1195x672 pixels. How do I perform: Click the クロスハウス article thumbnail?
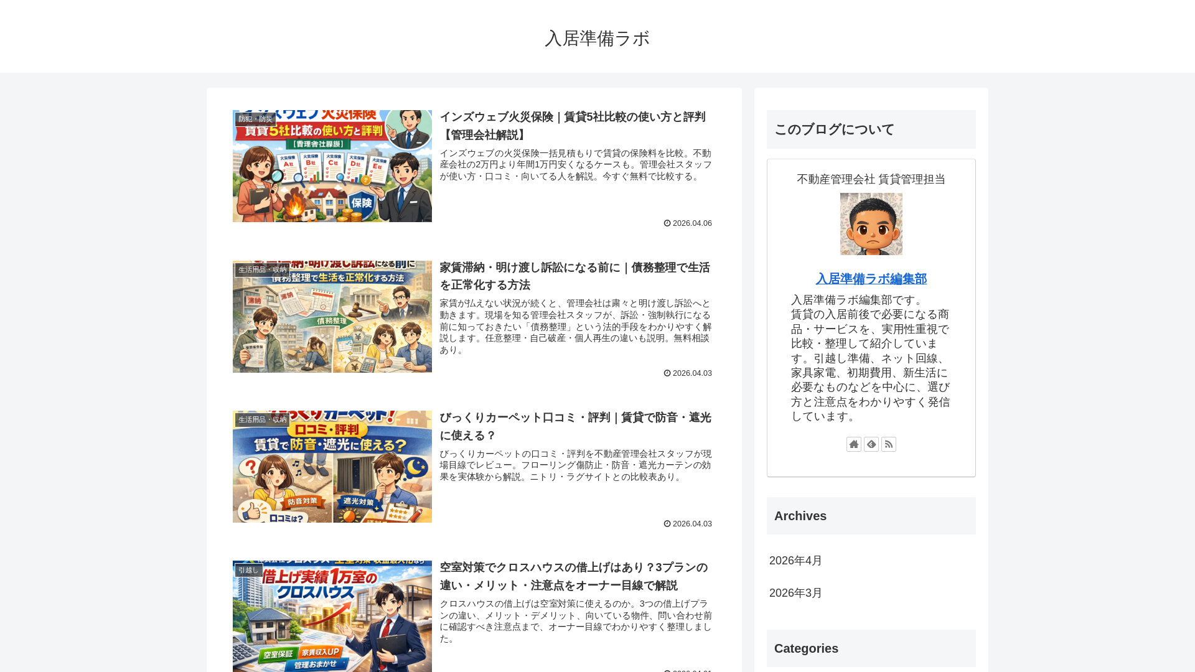pos(332,616)
